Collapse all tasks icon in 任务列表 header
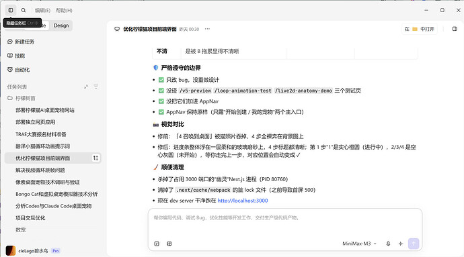Screen dimensions: 464x257 click(86, 87)
